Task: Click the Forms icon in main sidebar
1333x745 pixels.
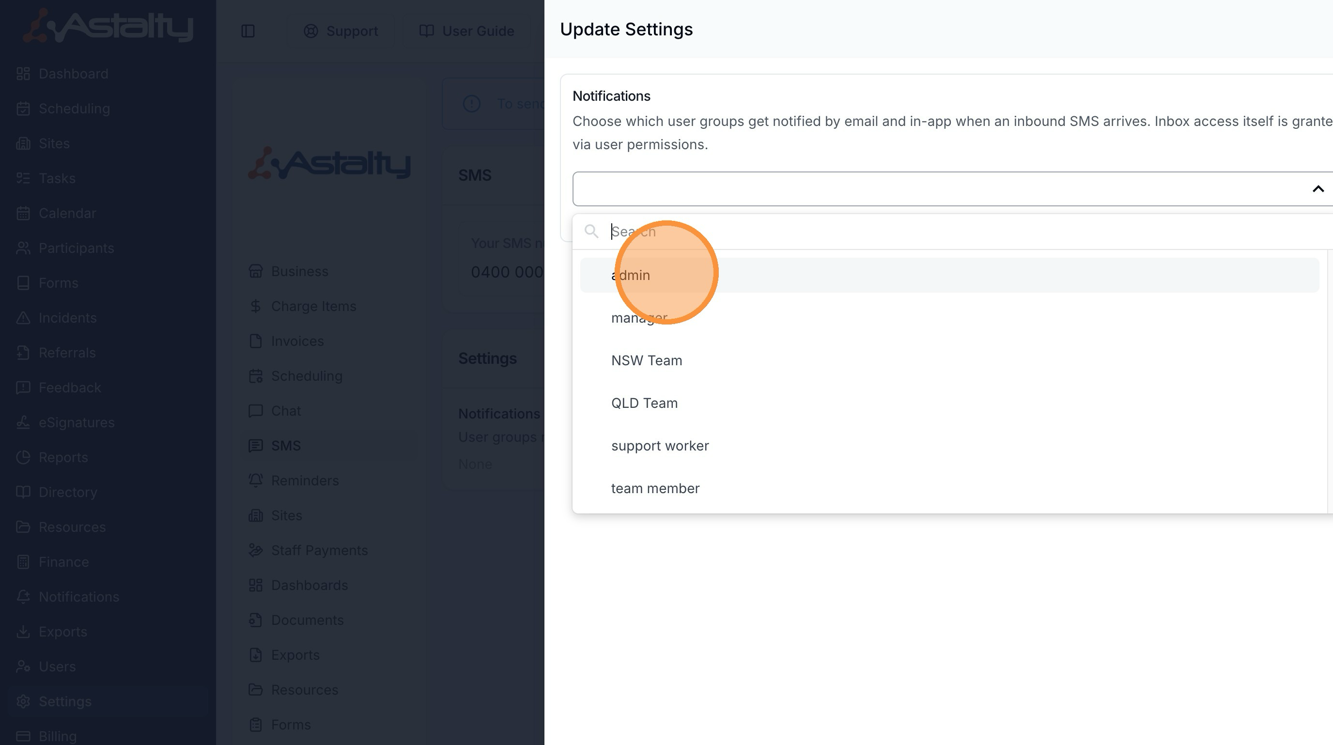Action: (23, 283)
